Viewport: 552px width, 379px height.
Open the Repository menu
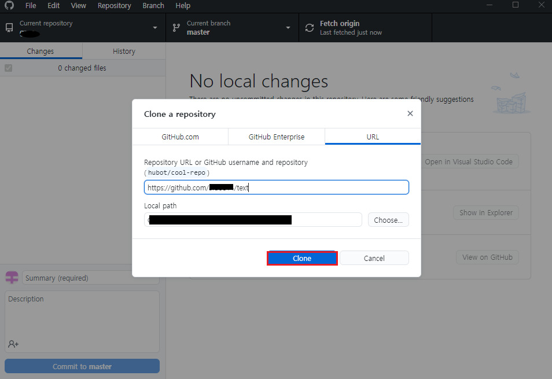(115, 6)
